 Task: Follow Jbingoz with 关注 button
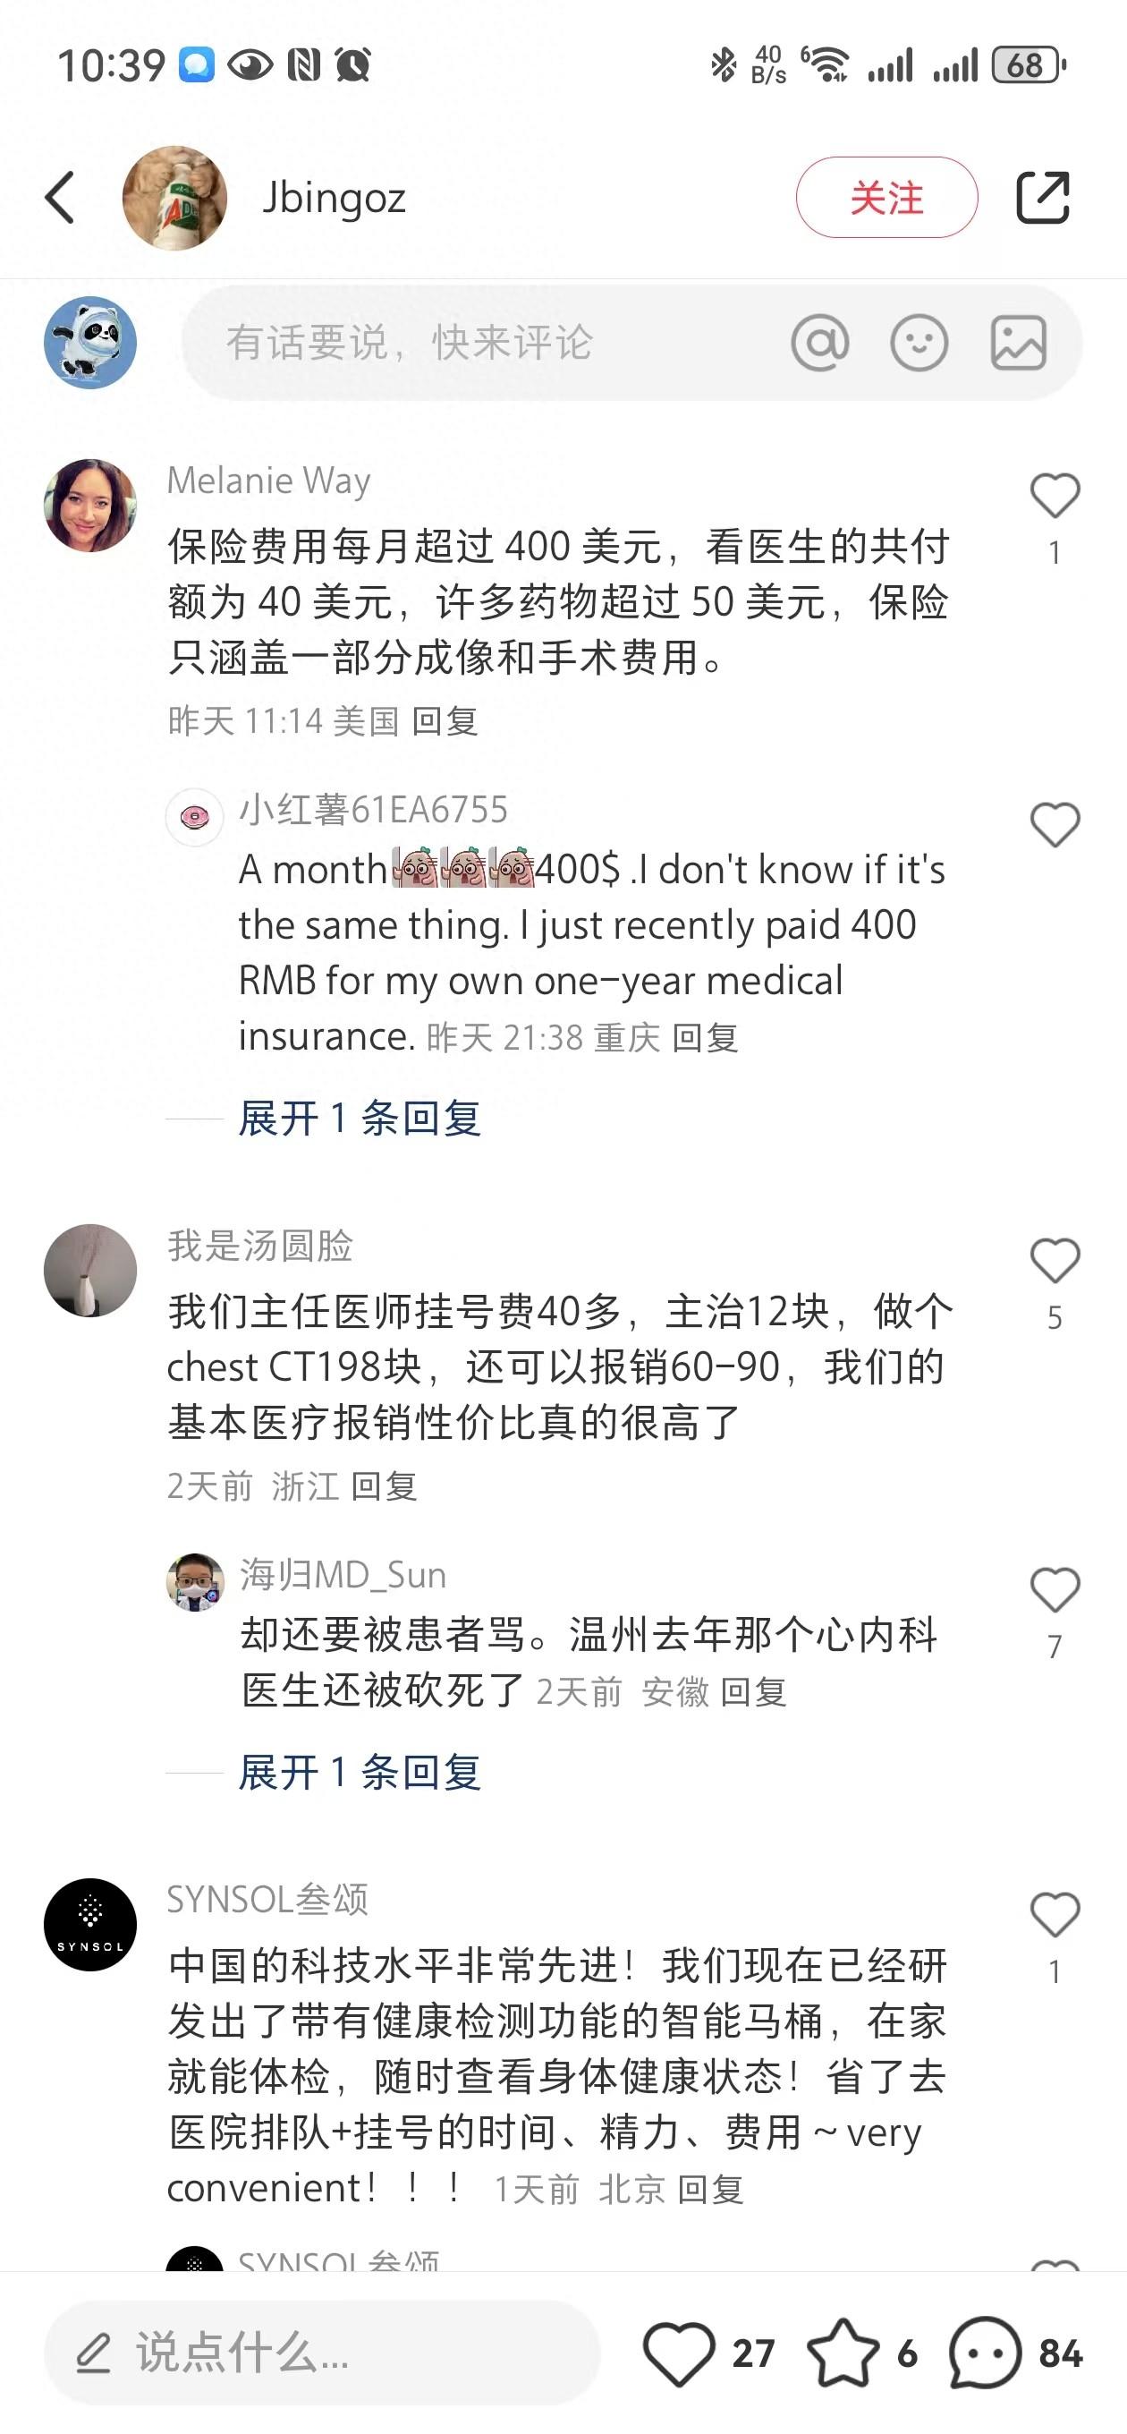pyautogui.click(x=886, y=198)
